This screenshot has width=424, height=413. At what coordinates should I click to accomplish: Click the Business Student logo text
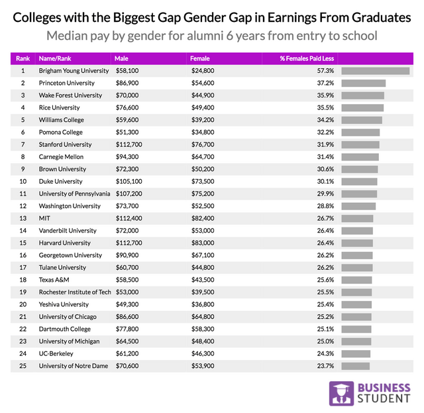click(x=383, y=392)
